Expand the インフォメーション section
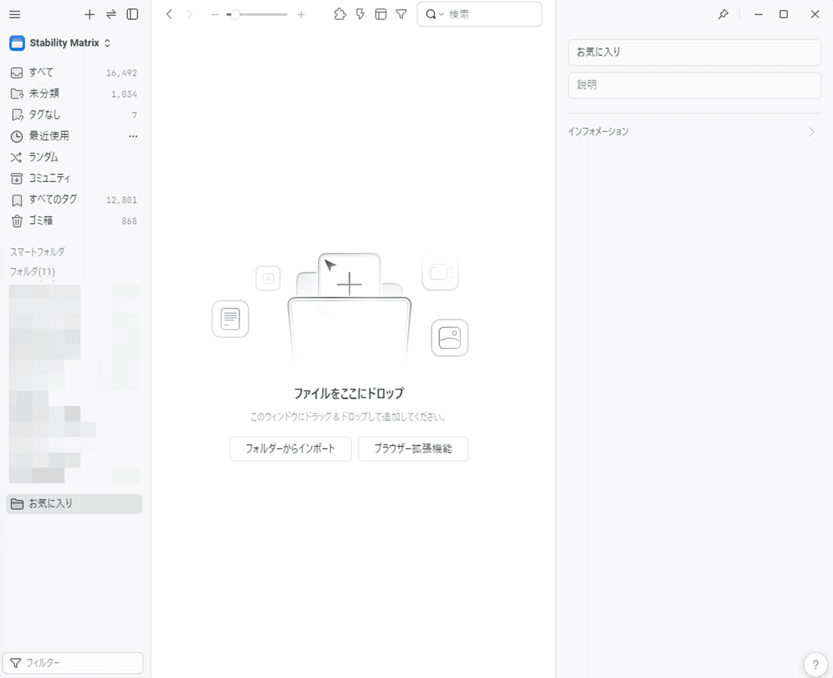833x678 pixels. point(694,131)
